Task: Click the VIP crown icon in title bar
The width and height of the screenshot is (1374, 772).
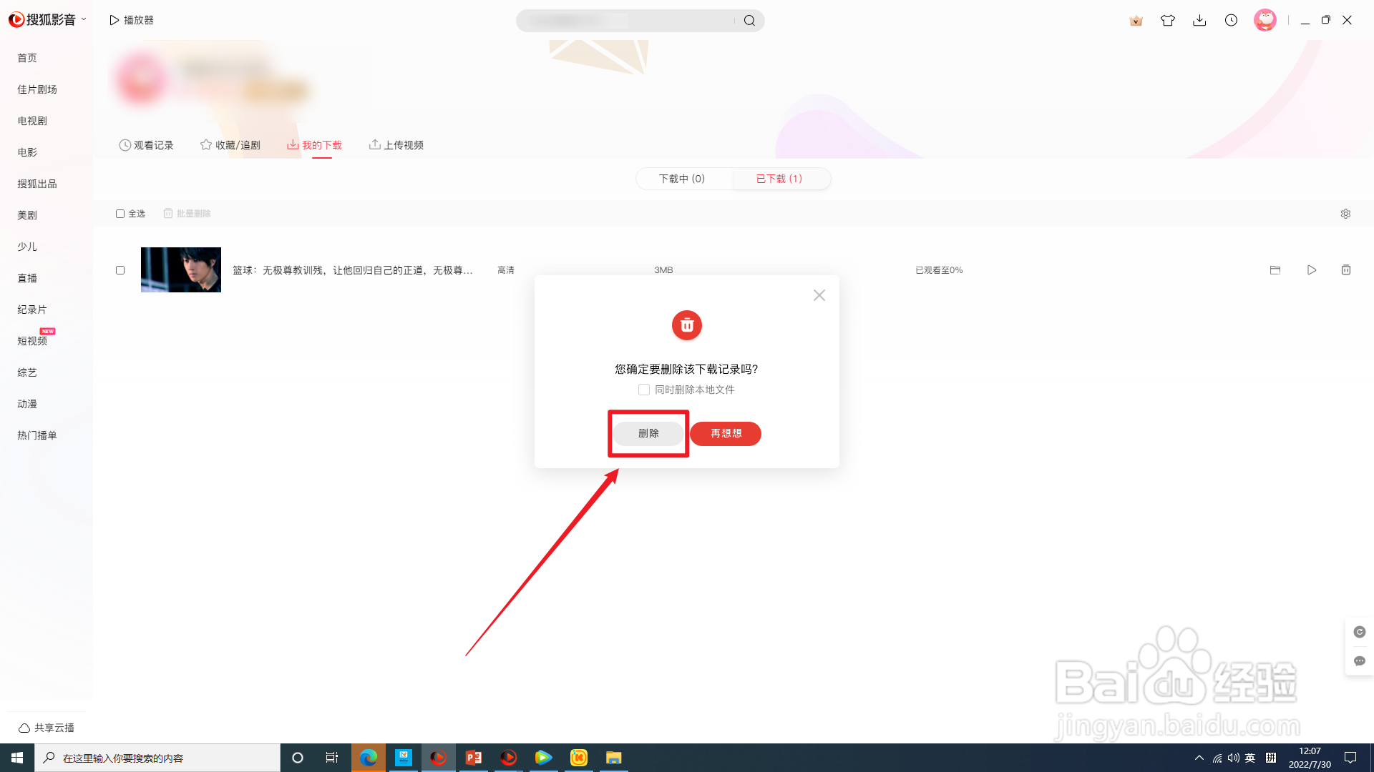Action: click(1136, 21)
